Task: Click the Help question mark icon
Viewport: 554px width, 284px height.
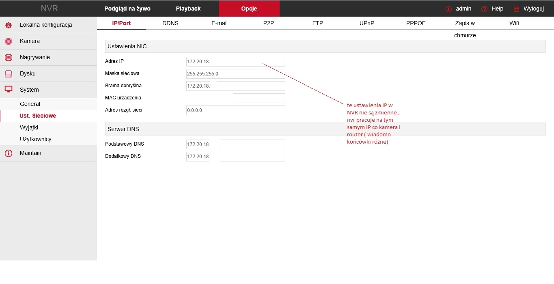Action: (484, 9)
